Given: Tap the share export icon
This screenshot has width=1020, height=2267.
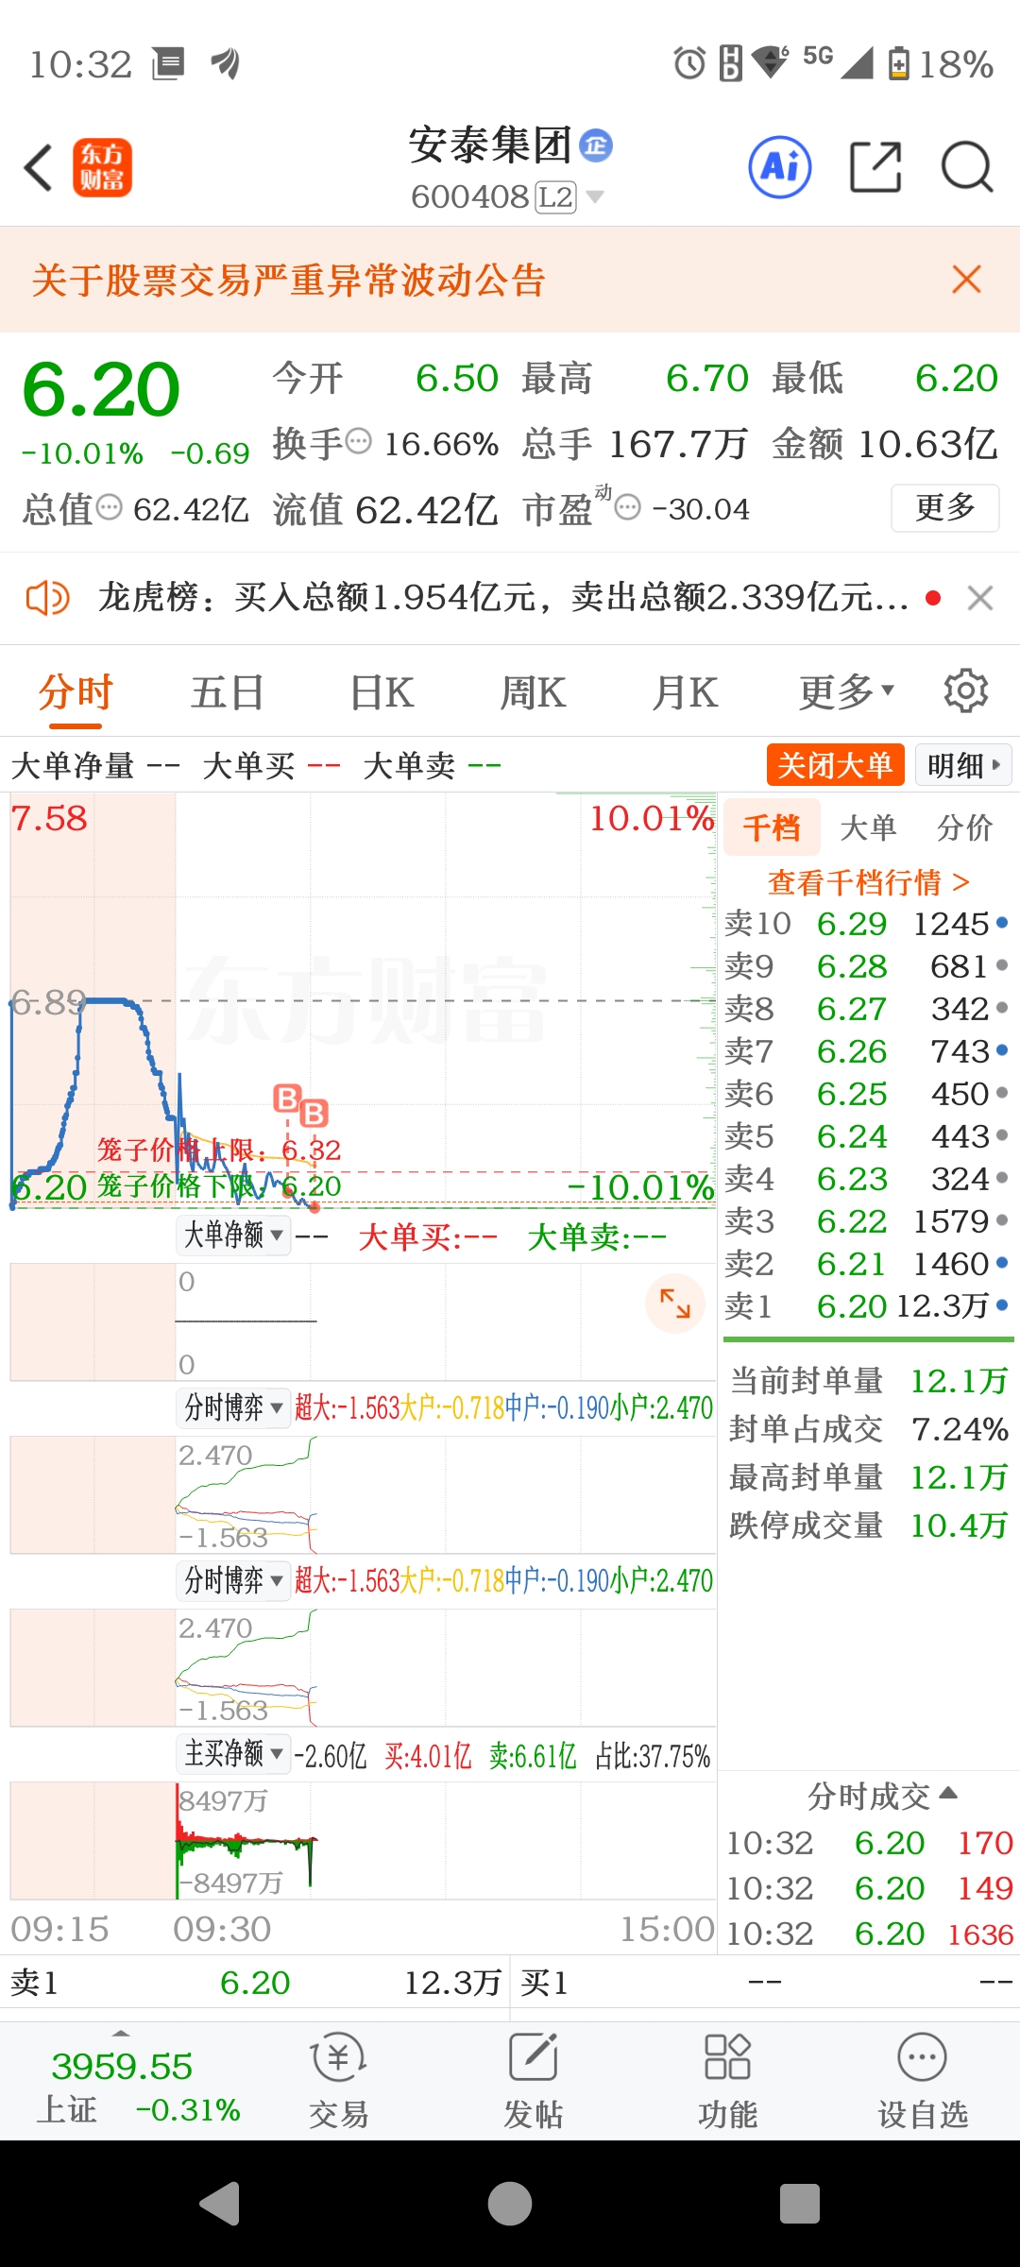Looking at the screenshot, I should (876, 167).
